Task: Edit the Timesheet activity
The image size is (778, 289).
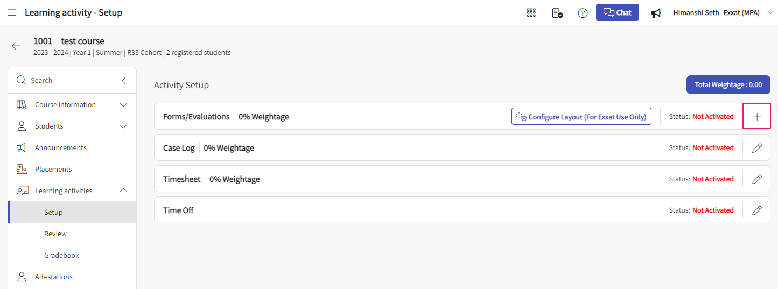Action: [756, 179]
